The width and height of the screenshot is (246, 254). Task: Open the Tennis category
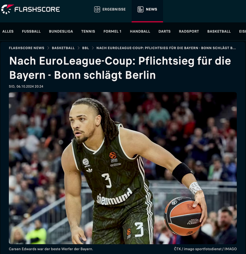(x=88, y=31)
